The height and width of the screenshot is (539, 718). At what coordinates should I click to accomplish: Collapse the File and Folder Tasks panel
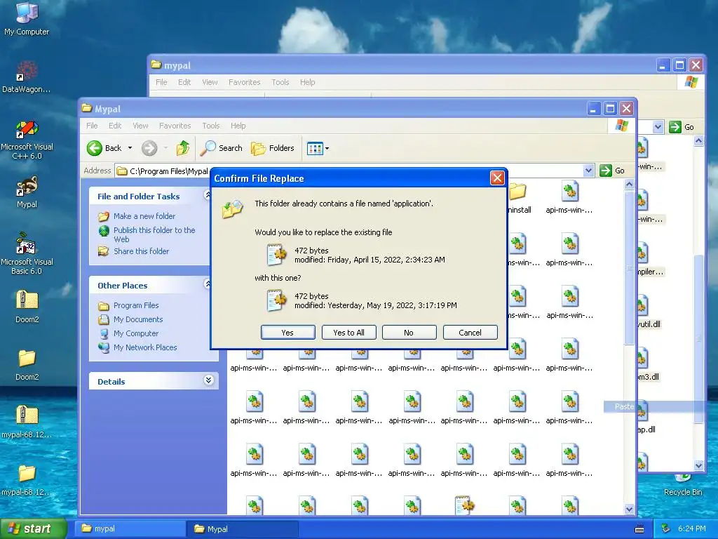pos(208,195)
